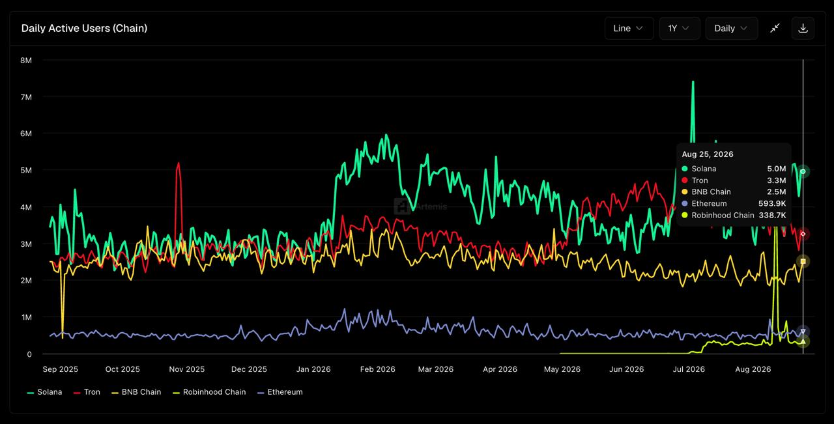This screenshot has height=424, width=834.
Task: Click the Sep 2025 x-axis label
Action: [x=61, y=369]
